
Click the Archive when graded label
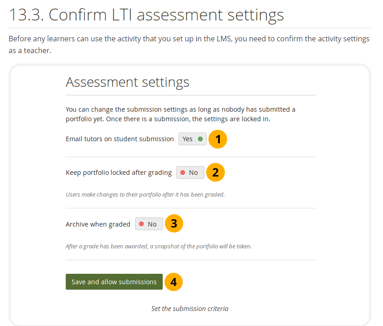click(x=98, y=224)
